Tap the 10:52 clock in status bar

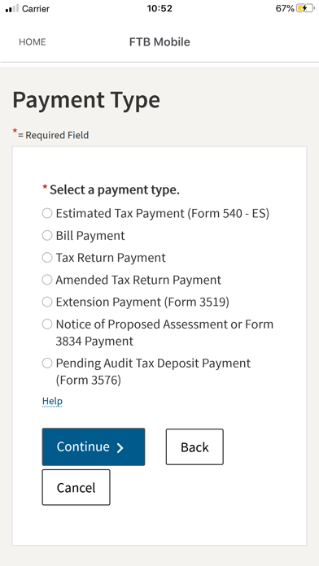point(159,8)
